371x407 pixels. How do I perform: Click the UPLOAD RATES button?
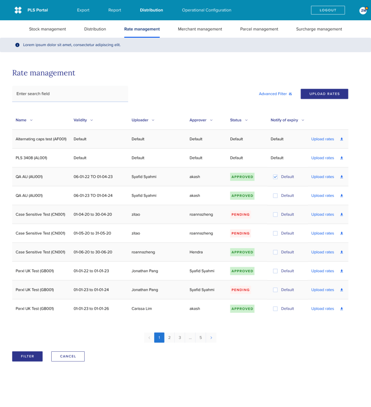[x=324, y=94]
